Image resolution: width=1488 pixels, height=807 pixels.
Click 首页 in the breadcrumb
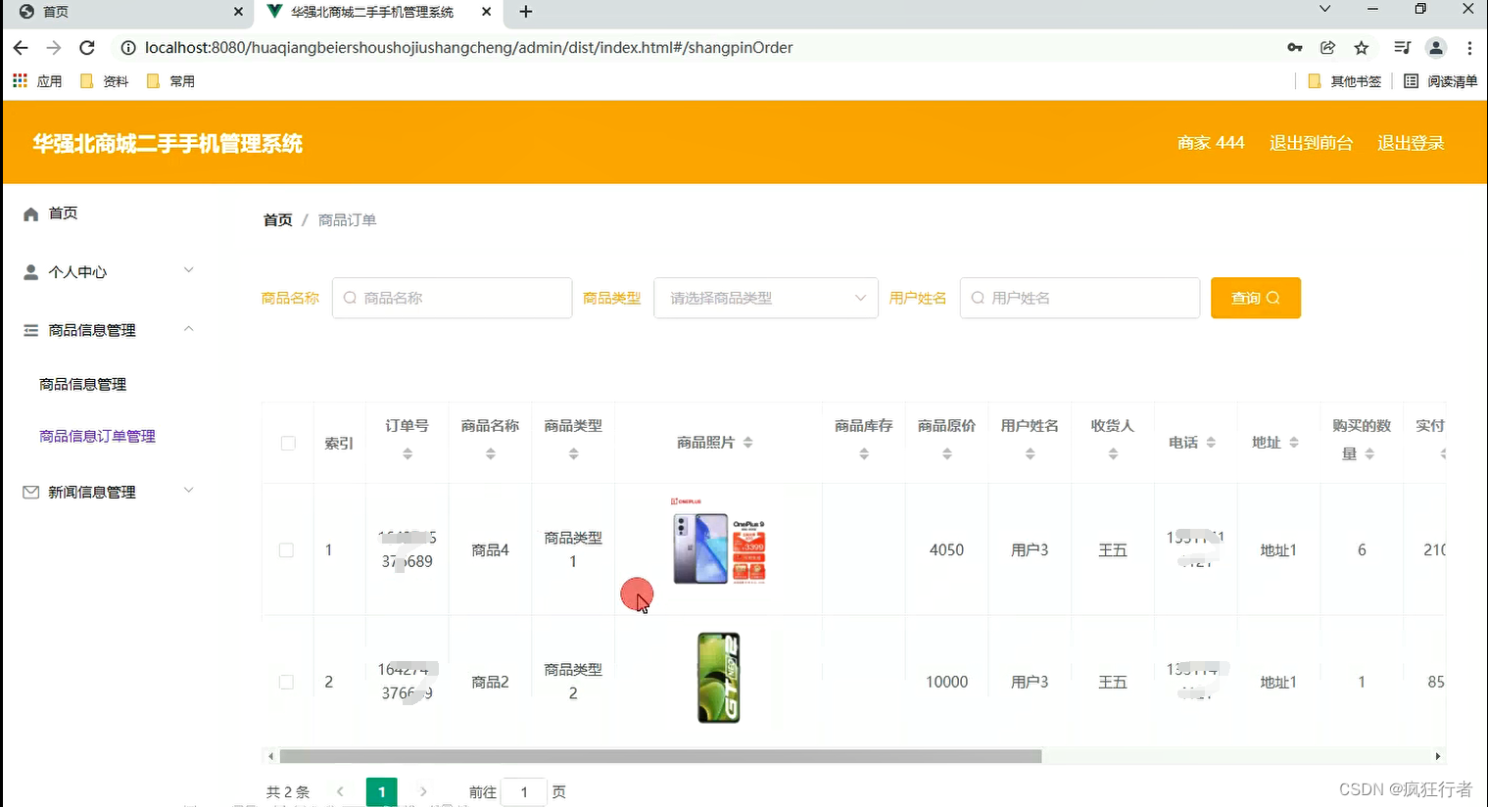278,220
